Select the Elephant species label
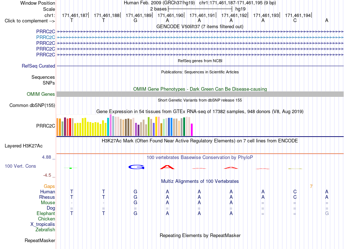This screenshot has width=344, height=249. (46, 213)
